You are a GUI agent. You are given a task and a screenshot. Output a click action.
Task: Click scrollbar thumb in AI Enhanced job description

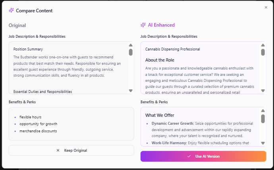263,52
